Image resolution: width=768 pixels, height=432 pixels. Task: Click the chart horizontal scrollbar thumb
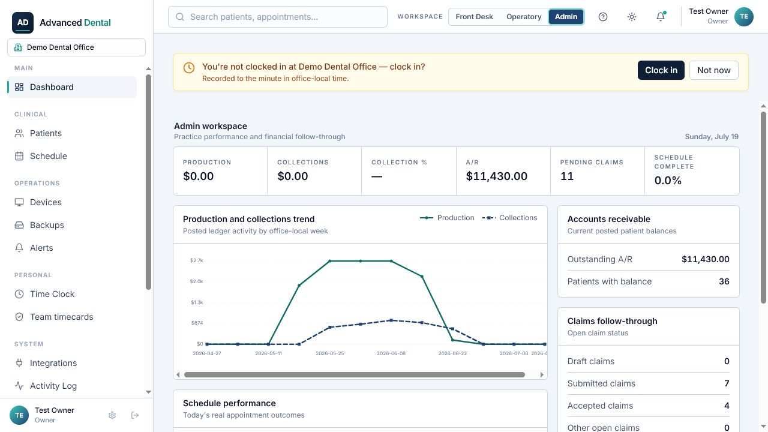coord(355,375)
